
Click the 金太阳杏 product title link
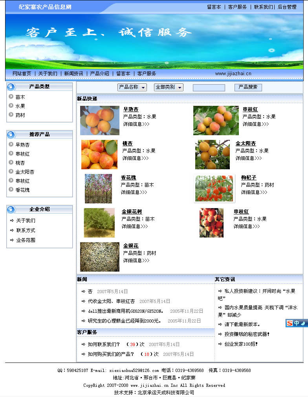[x=246, y=143]
